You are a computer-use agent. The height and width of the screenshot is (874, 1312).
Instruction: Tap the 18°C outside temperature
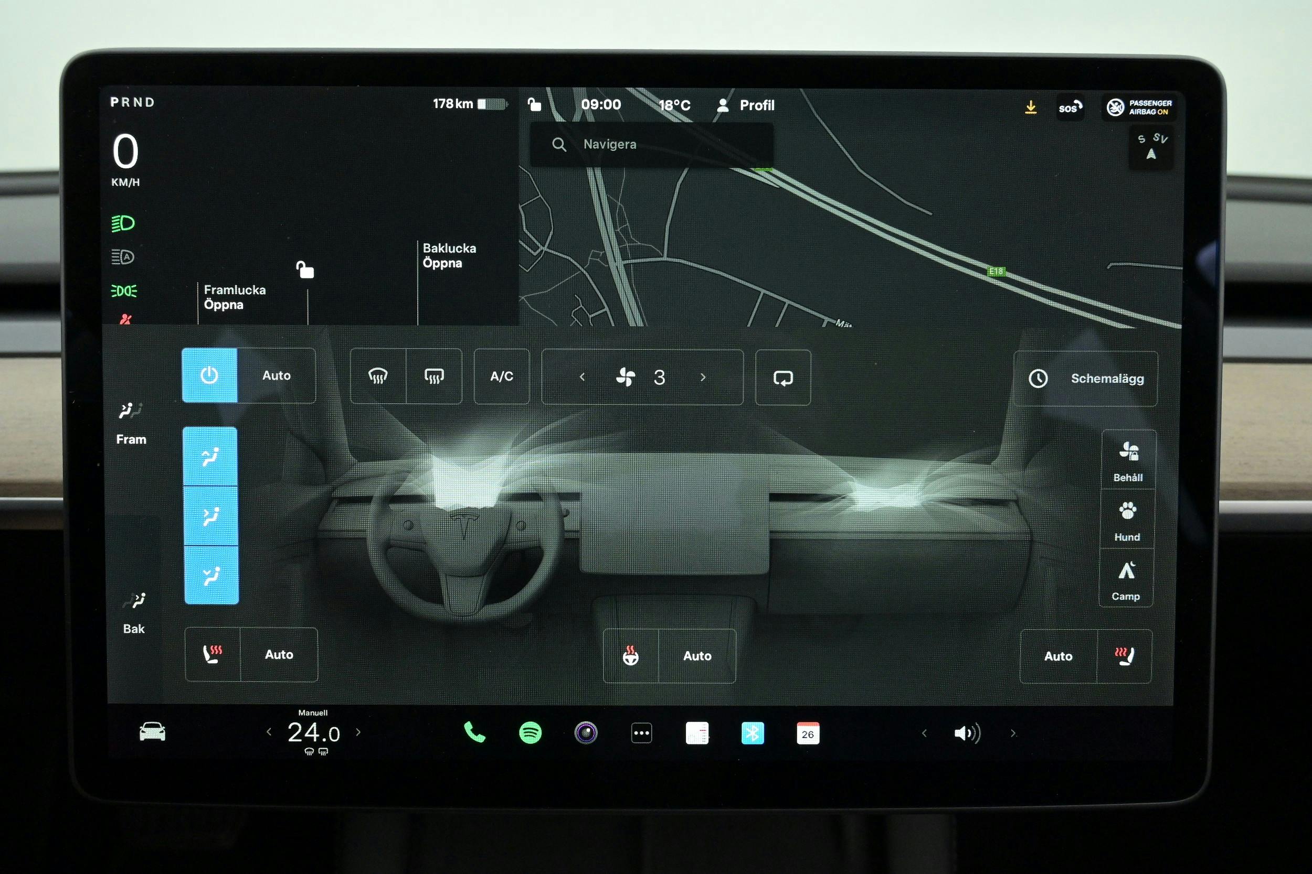(x=674, y=105)
